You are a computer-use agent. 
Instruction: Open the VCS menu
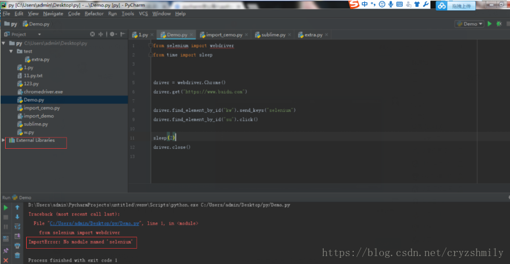(x=143, y=14)
